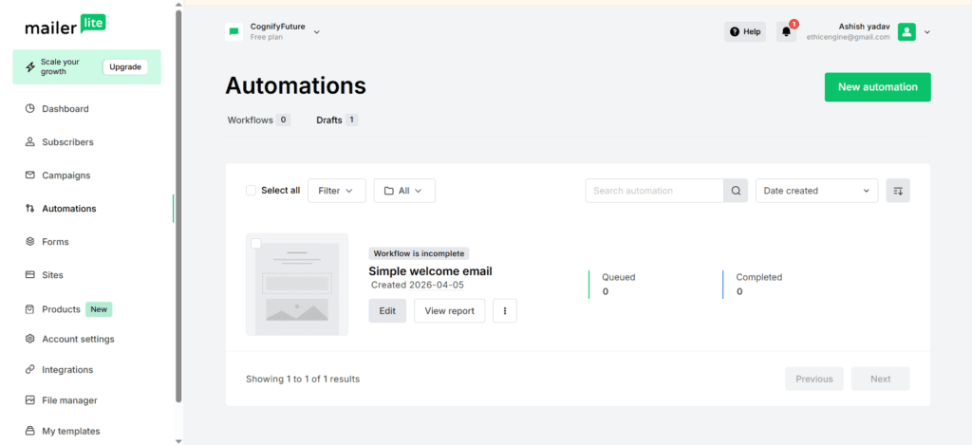Check the Select all checkbox

pyautogui.click(x=251, y=191)
